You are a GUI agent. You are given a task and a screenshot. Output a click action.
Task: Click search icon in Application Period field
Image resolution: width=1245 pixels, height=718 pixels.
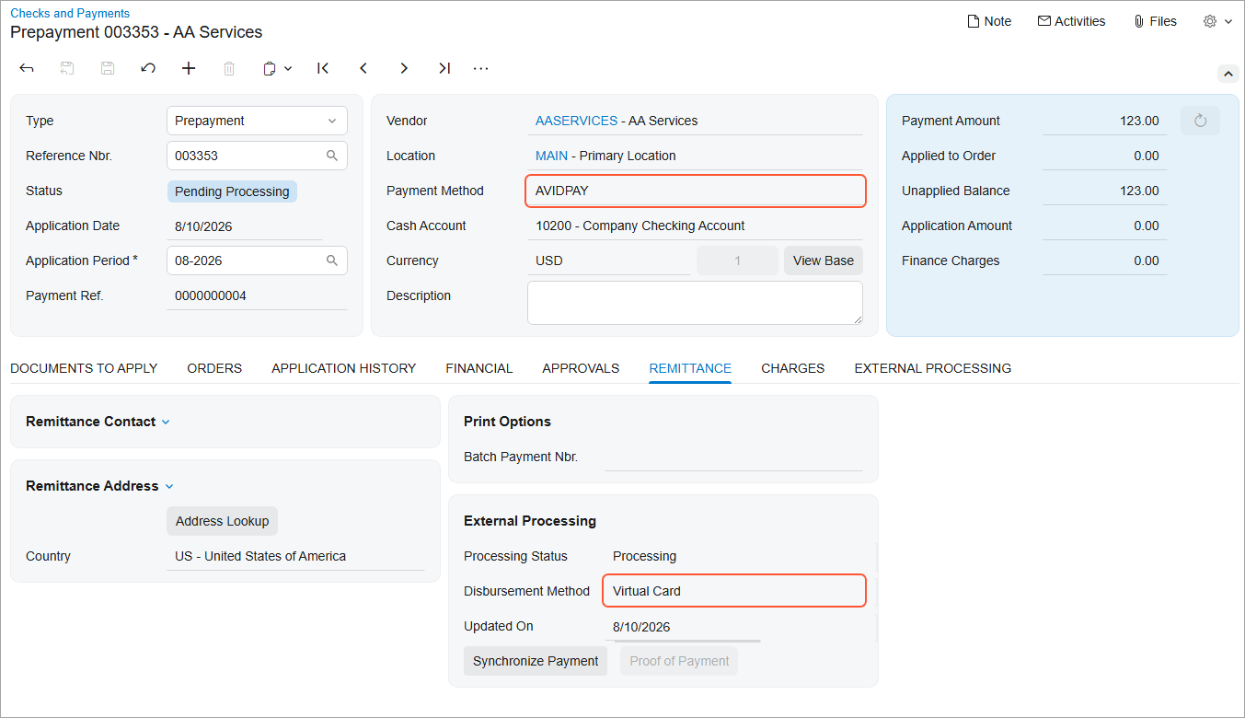[x=332, y=261]
